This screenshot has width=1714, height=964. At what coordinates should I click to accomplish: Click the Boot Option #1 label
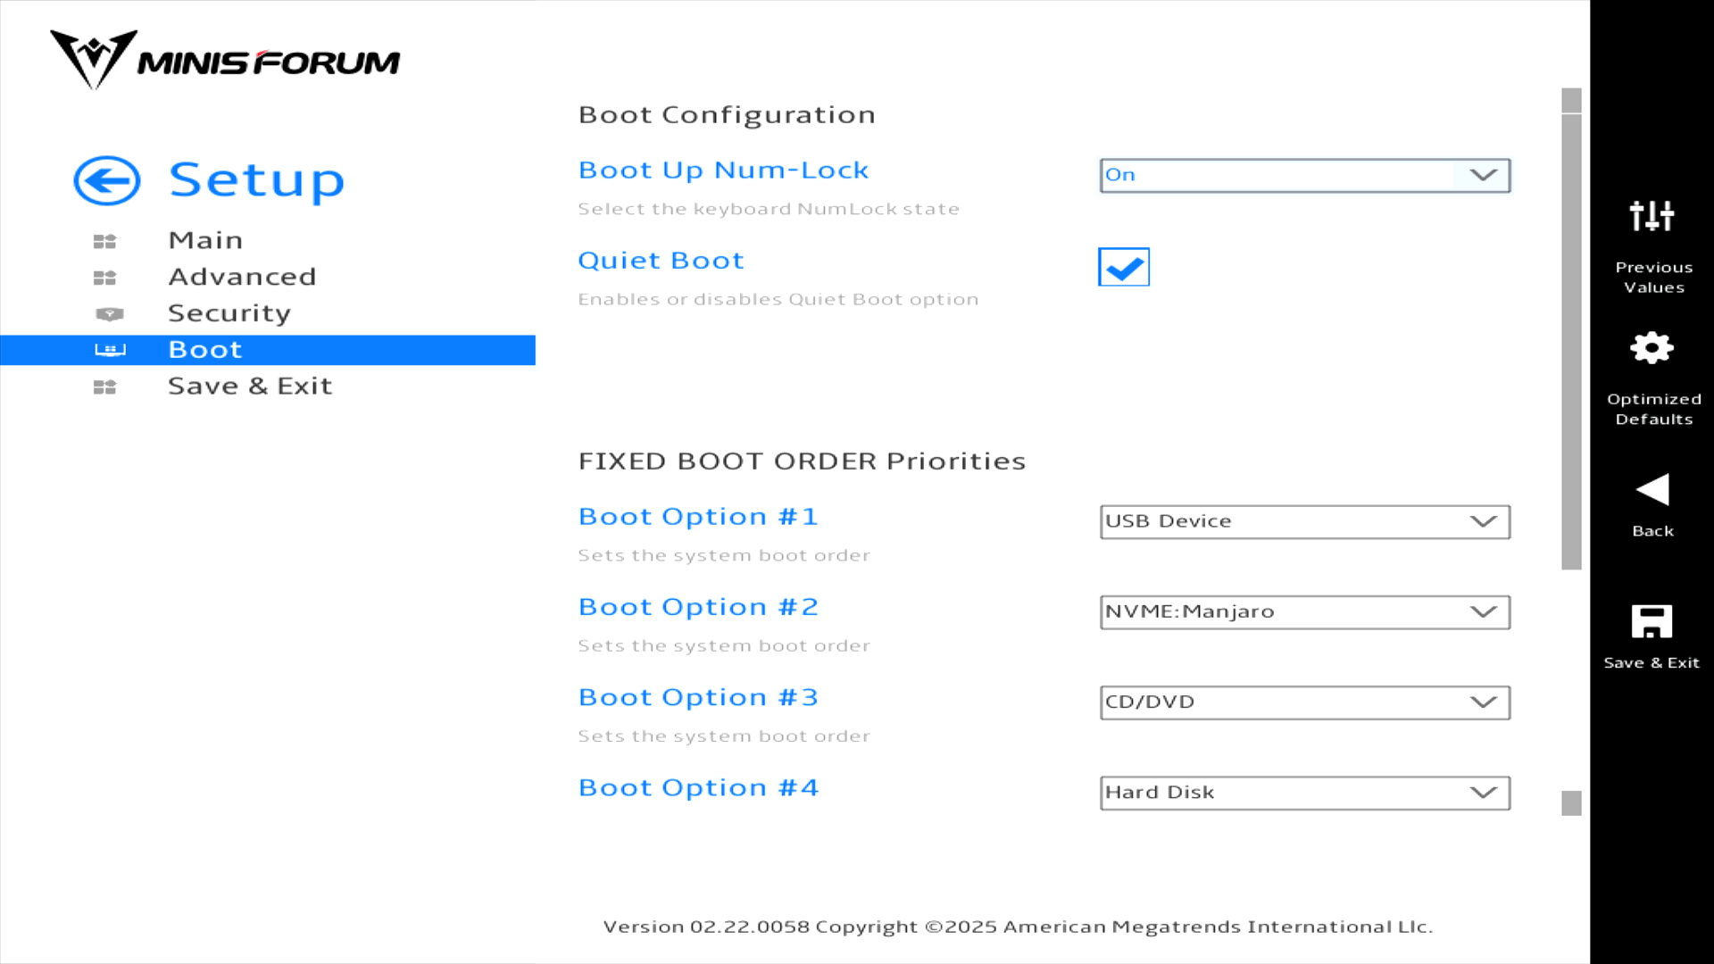(x=698, y=517)
